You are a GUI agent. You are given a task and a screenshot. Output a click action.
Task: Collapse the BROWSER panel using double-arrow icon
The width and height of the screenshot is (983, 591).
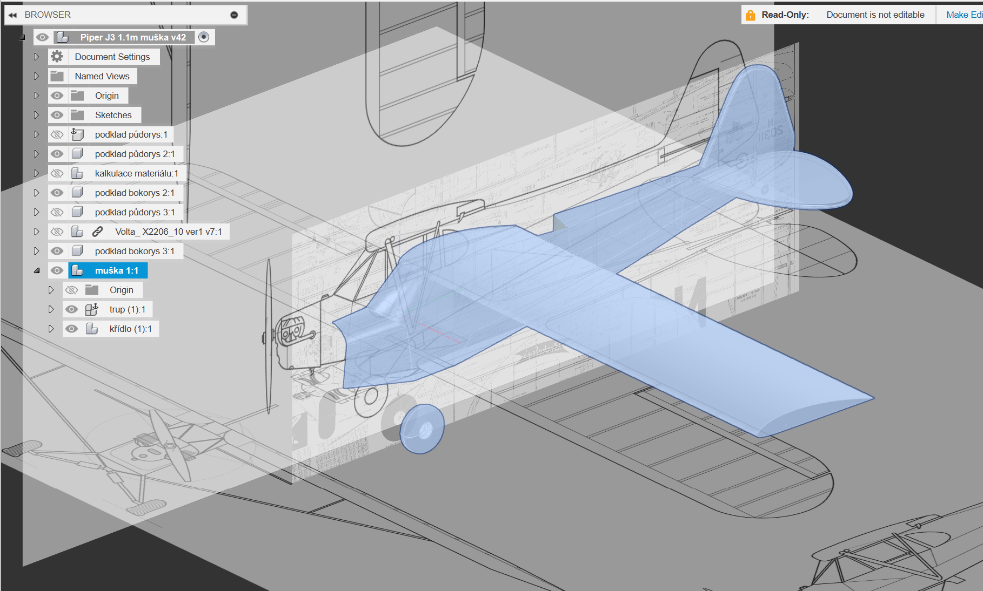click(x=12, y=15)
